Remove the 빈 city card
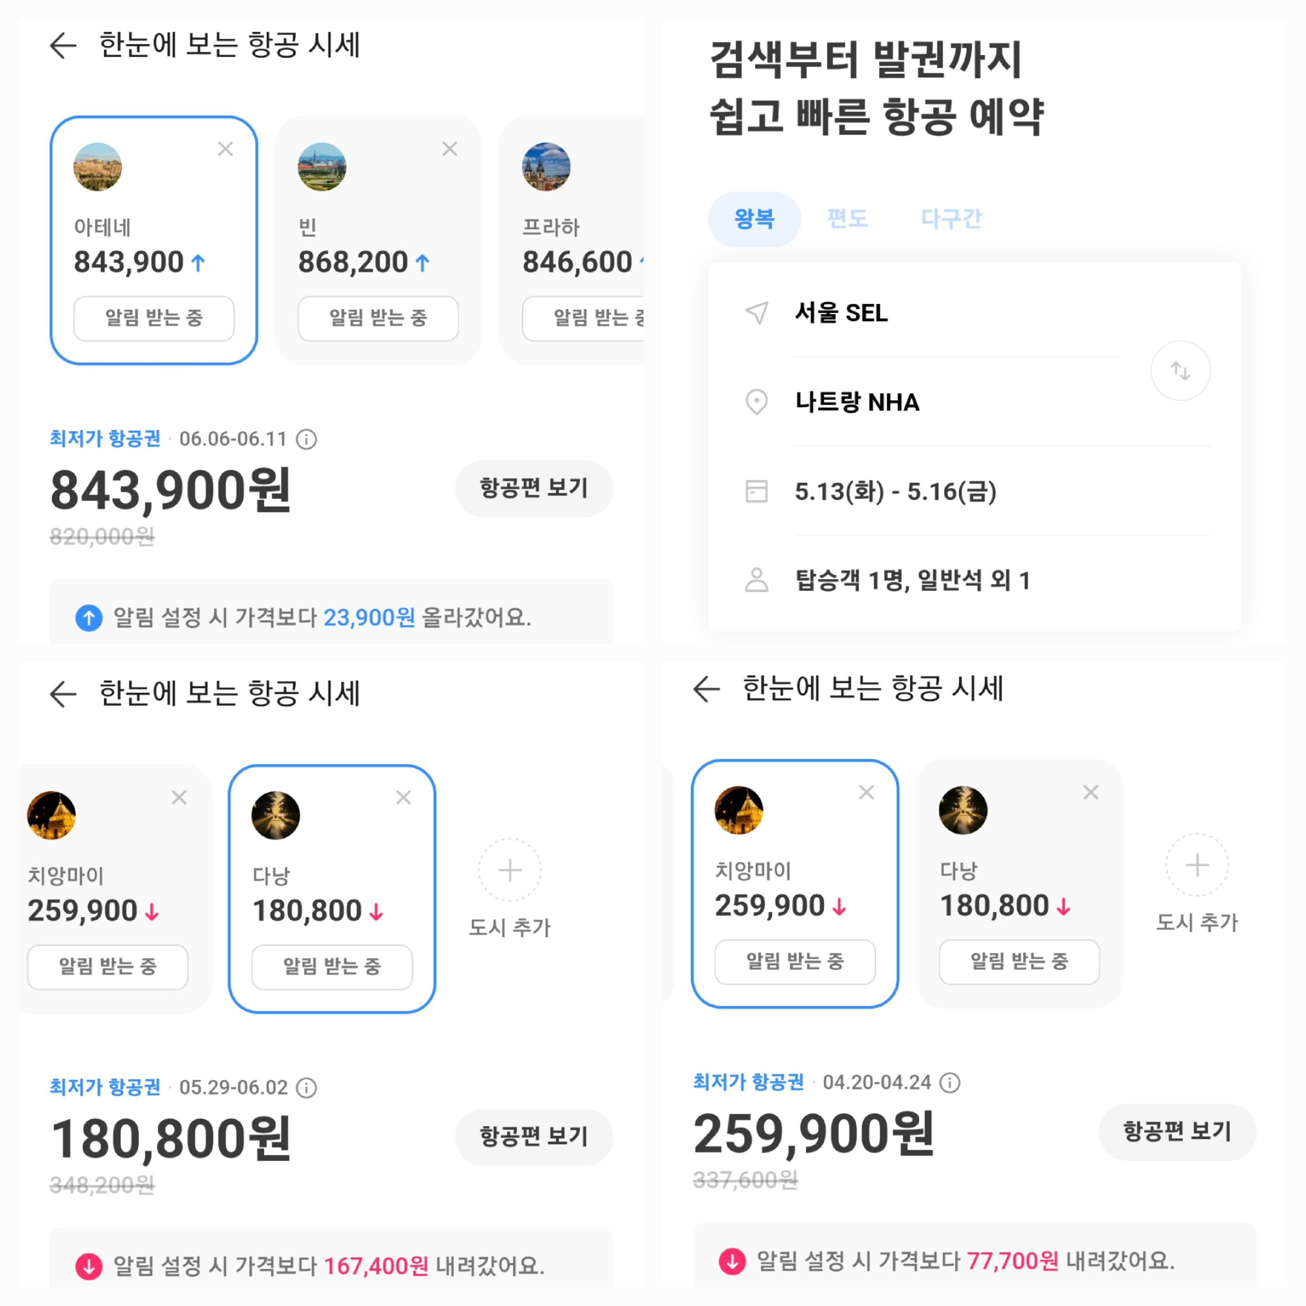 point(449,149)
